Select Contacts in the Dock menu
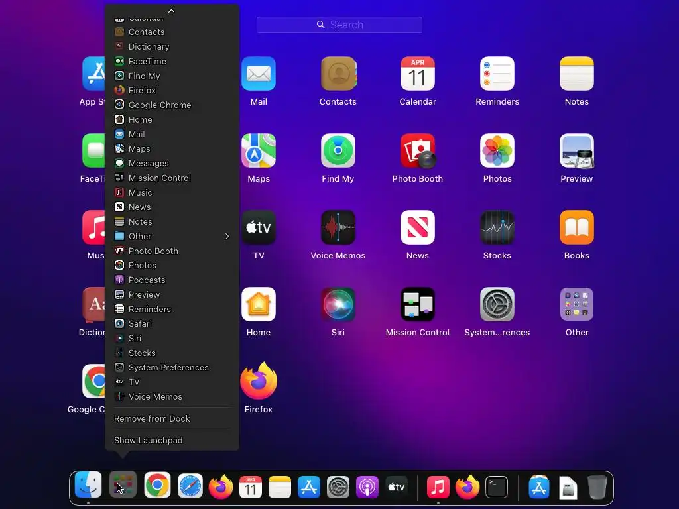 tap(172, 32)
